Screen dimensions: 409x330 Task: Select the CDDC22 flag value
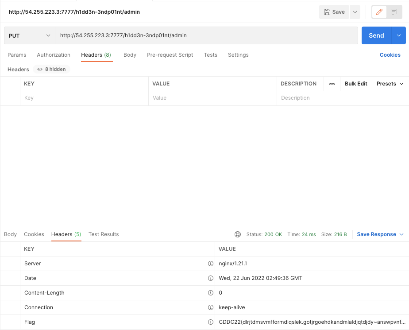(x=312, y=322)
